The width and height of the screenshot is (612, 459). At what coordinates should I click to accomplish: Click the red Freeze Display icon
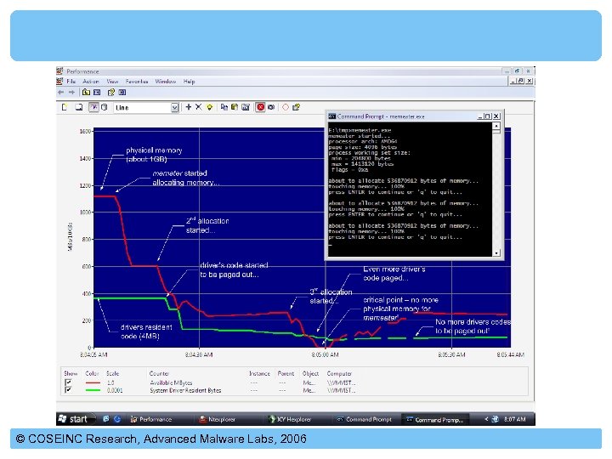pyautogui.click(x=260, y=107)
